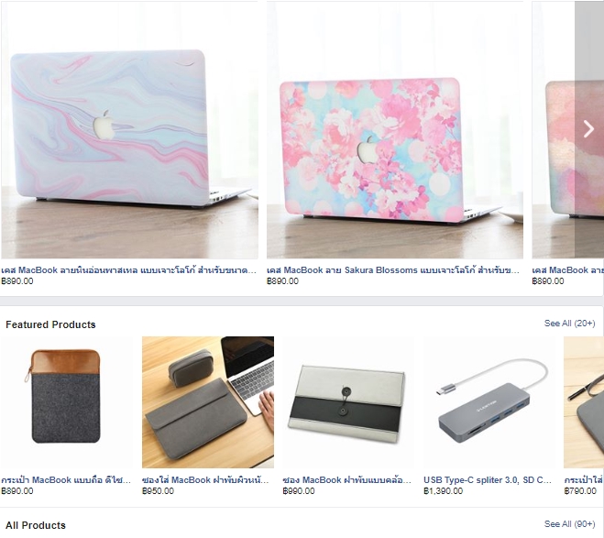Click the All Products heading
The height and width of the screenshot is (538, 604).
(36, 525)
